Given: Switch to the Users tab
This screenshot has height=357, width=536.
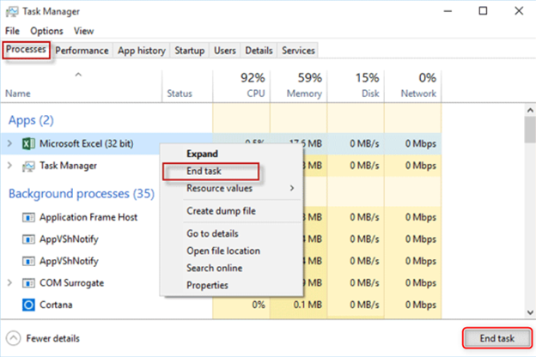Looking at the screenshot, I should coord(225,51).
